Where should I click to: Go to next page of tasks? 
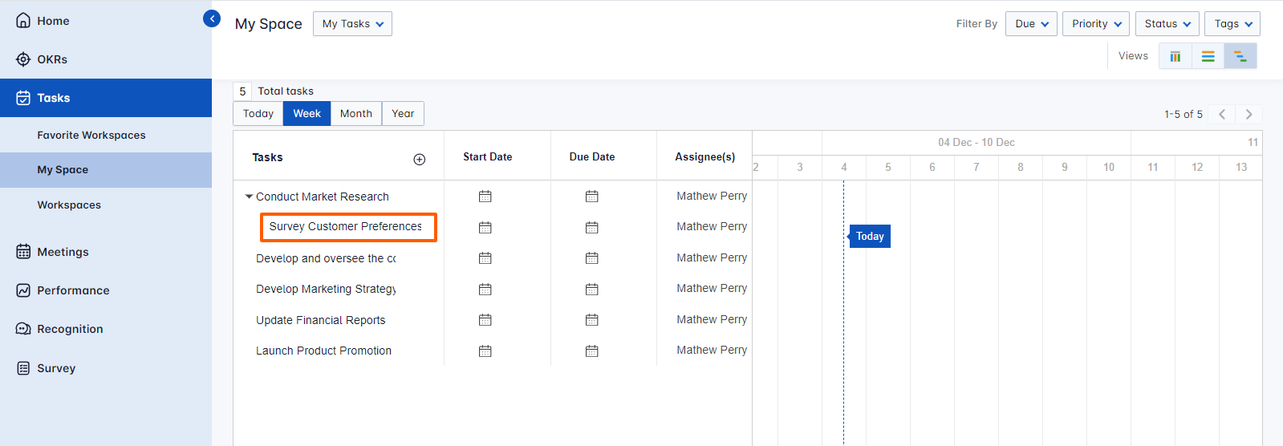pos(1248,114)
